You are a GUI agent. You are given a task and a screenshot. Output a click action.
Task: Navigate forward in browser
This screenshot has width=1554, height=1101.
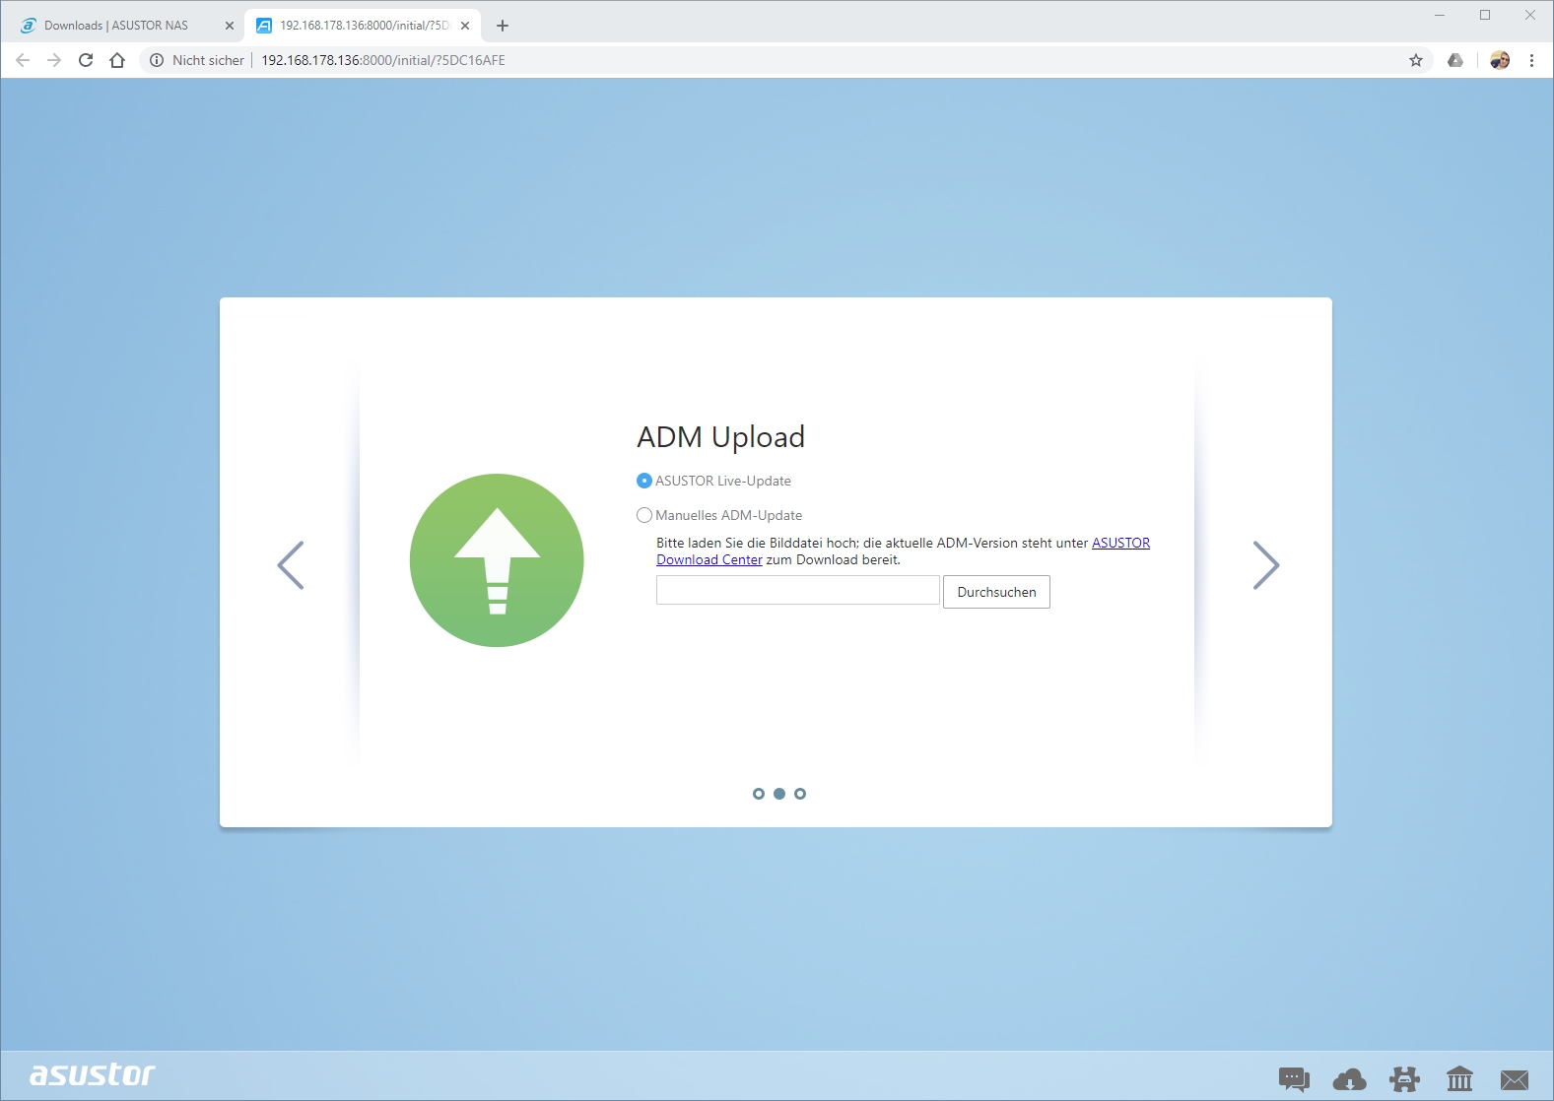tap(54, 60)
